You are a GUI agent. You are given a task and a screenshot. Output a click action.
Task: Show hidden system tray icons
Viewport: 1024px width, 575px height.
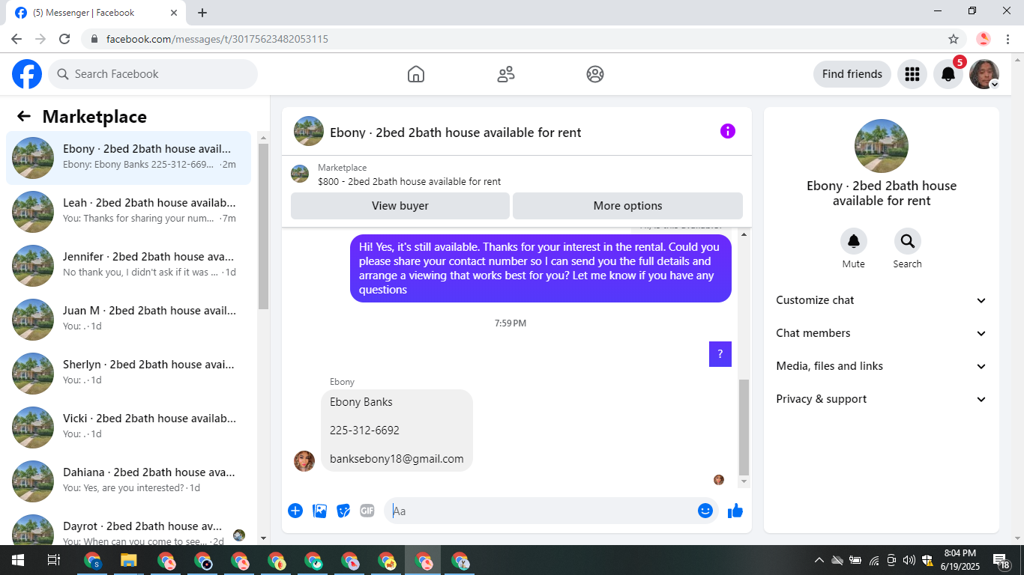[x=819, y=560]
